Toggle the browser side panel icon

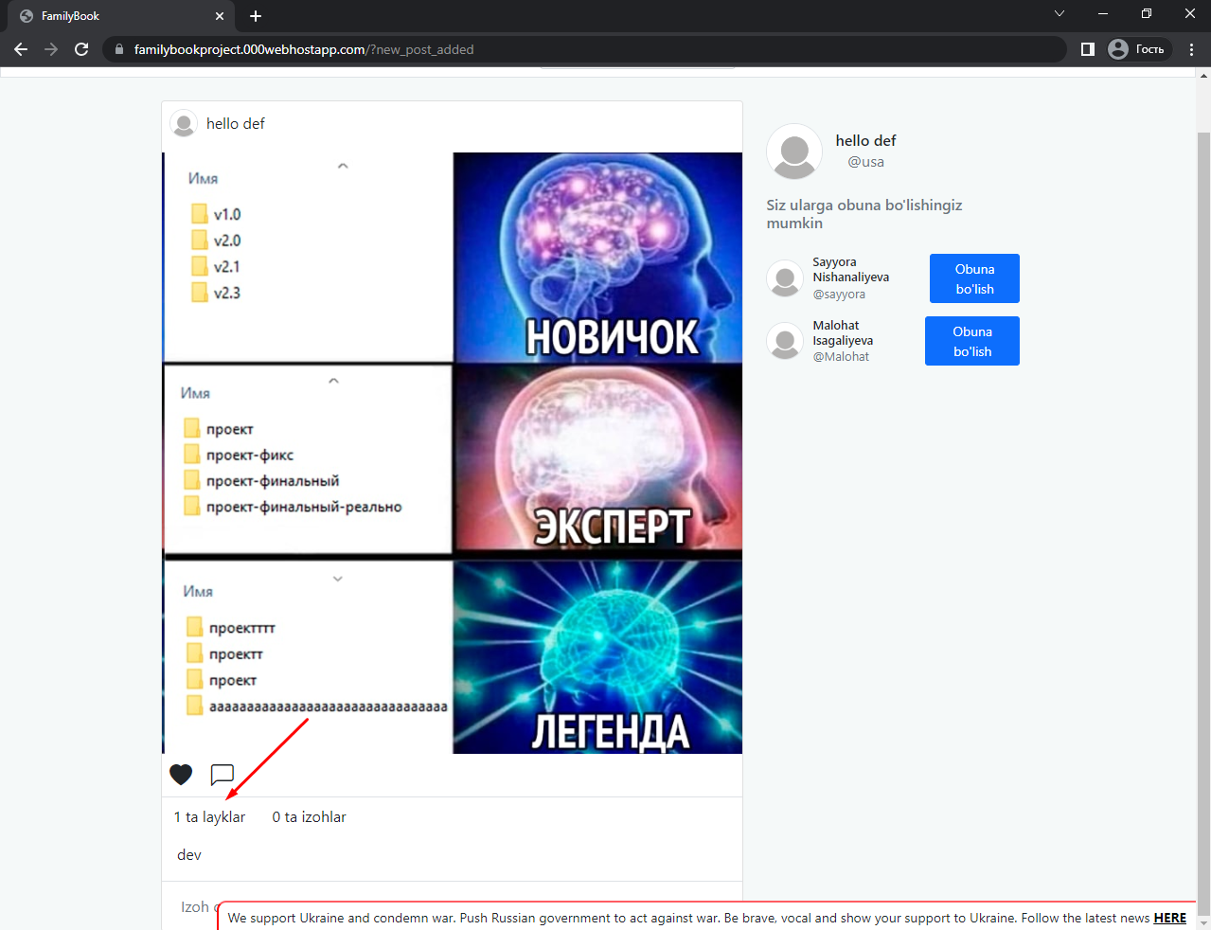click(1088, 49)
